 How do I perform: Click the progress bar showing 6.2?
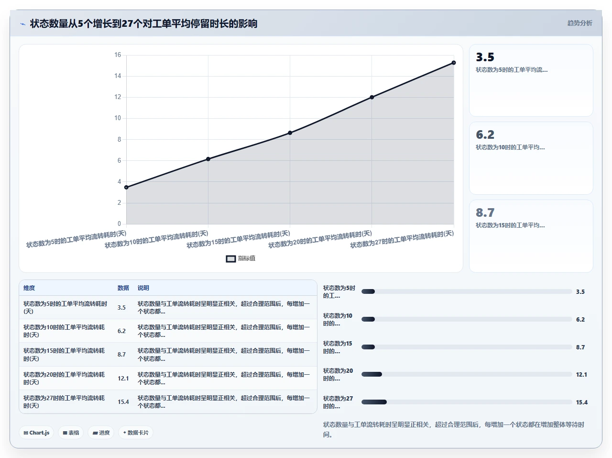(x=467, y=319)
